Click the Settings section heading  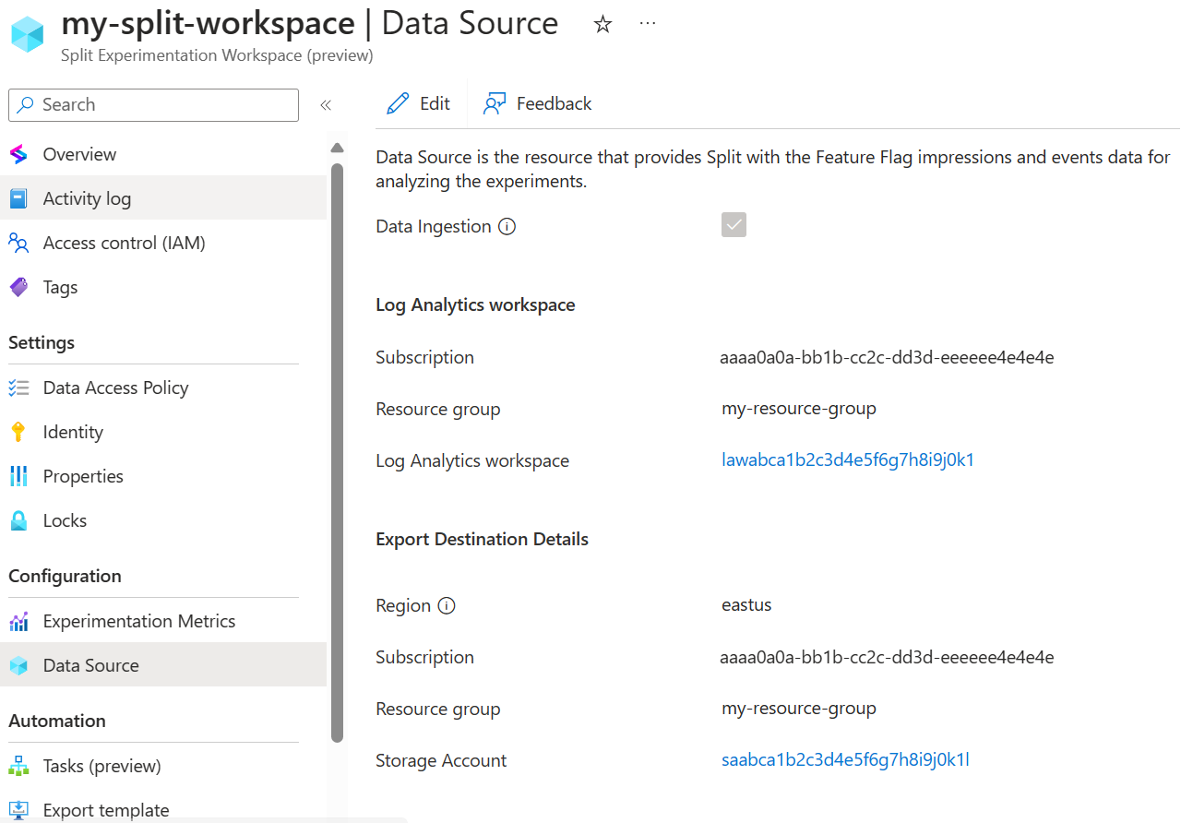(42, 342)
